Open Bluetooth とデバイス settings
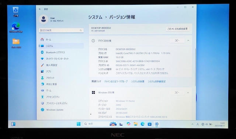The height and width of the screenshot is (139, 236). [x=61, y=52]
